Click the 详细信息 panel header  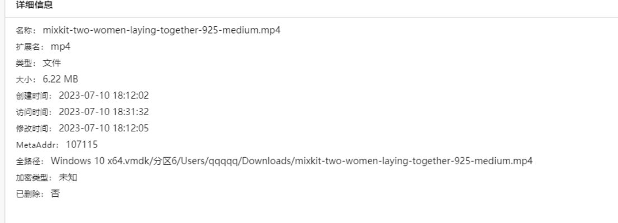pyautogui.click(x=34, y=5)
